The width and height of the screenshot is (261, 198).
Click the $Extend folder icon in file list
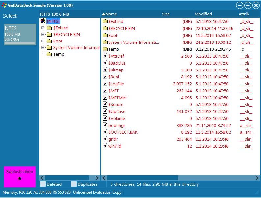(105, 21)
